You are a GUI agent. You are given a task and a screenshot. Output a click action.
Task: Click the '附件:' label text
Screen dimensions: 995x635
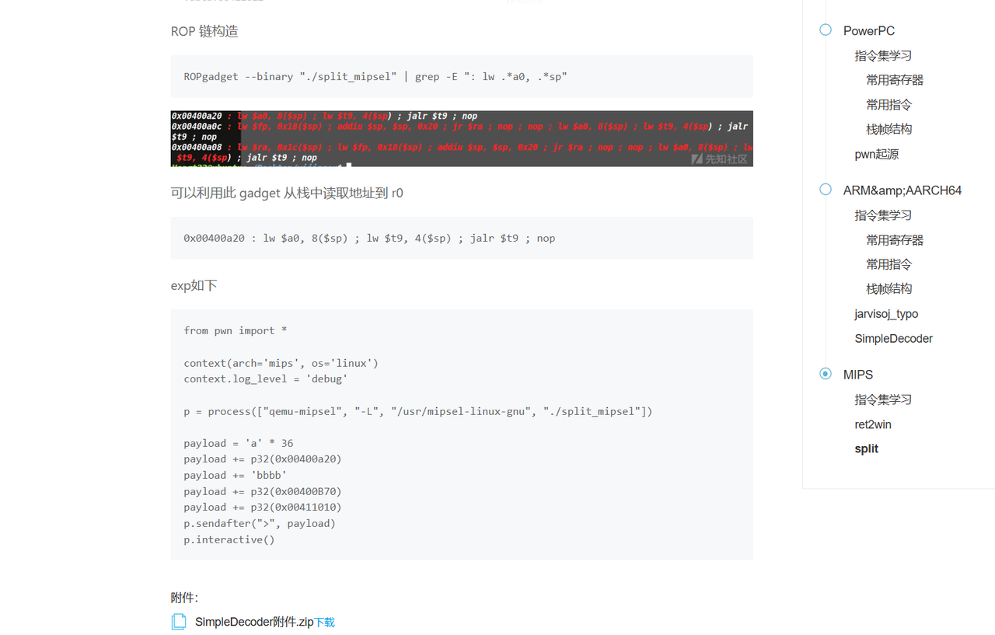coord(184,598)
